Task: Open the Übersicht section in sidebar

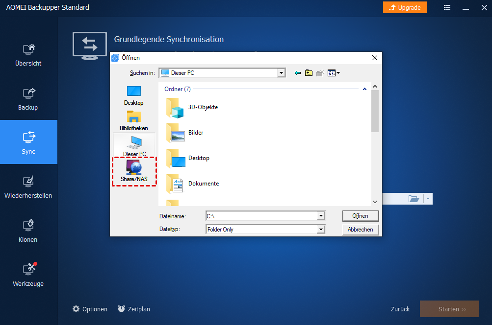Action: tap(28, 55)
